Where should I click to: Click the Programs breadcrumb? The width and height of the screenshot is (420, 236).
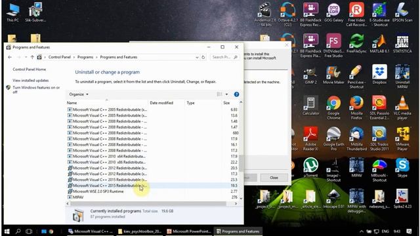pyautogui.click(x=85, y=57)
